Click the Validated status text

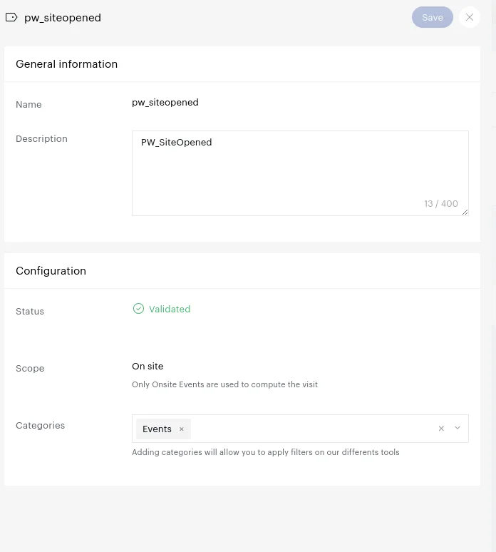(x=170, y=309)
